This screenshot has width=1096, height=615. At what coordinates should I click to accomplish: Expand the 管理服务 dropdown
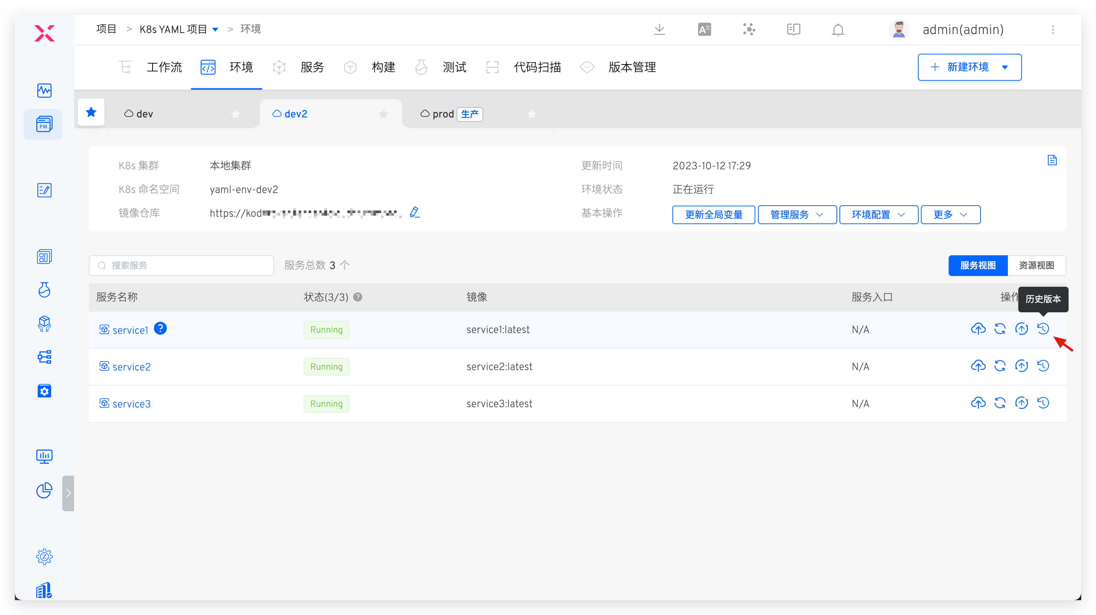pos(797,215)
